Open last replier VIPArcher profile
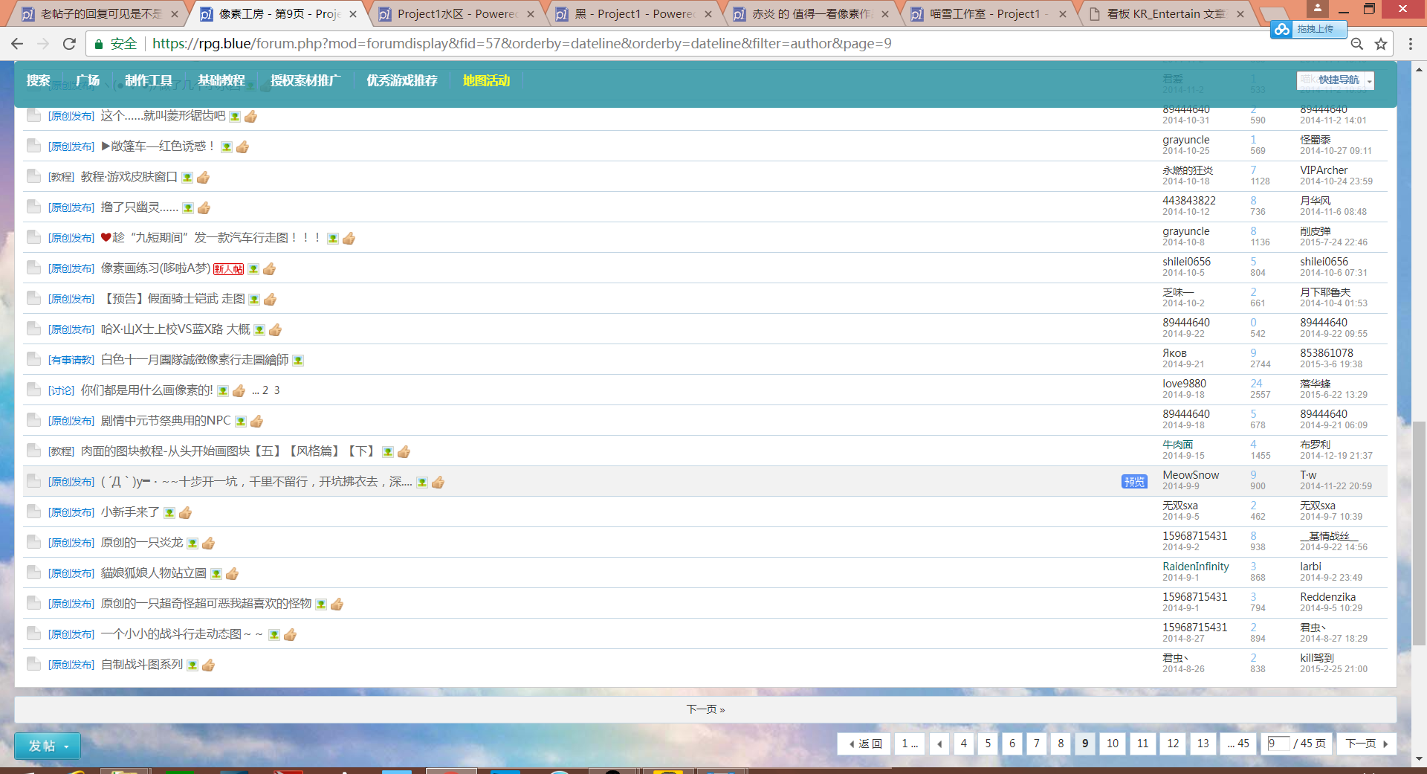 point(1324,170)
